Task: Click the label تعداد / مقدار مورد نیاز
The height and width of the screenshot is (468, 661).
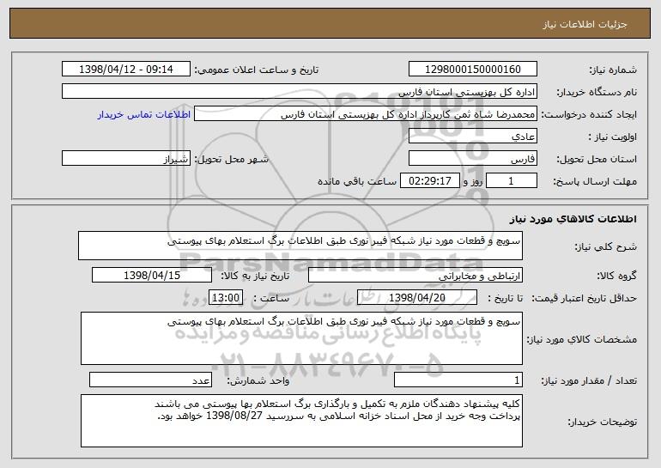Action: 589,380
